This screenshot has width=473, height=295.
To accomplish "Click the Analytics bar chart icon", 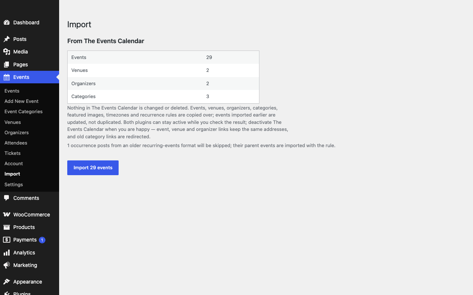I will pyautogui.click(x=7, y=253).
